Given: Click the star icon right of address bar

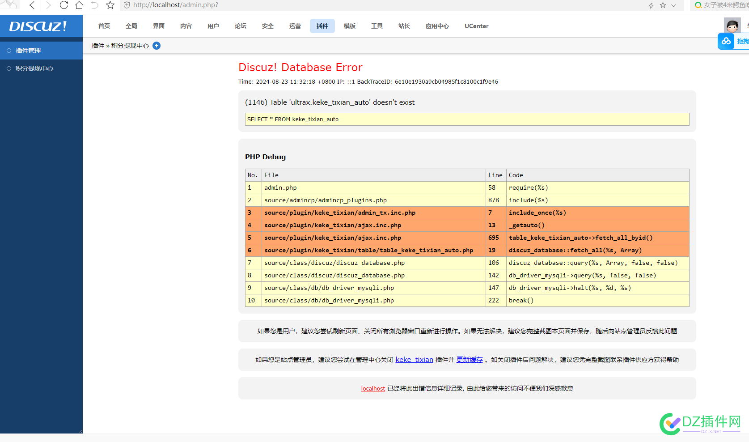Looking at the screenshot, I should coord(663,5).
